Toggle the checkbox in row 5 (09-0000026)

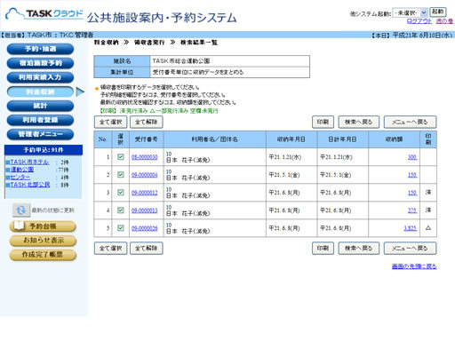[121, 228]
